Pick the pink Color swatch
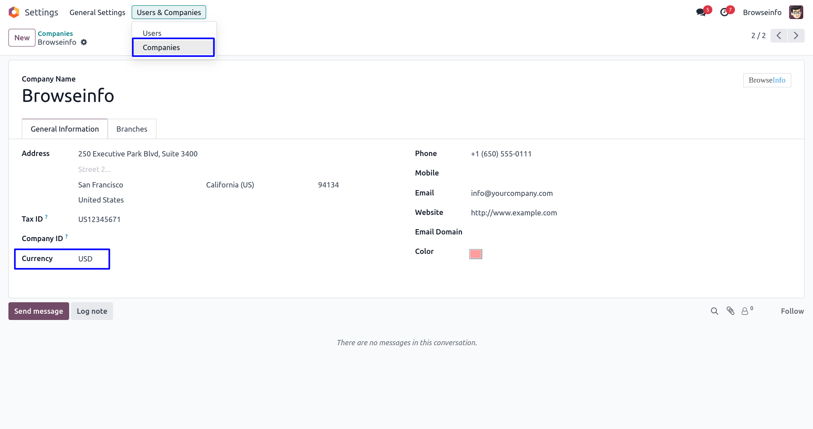The width and height of the screenshot is (813, 429). 476,254
